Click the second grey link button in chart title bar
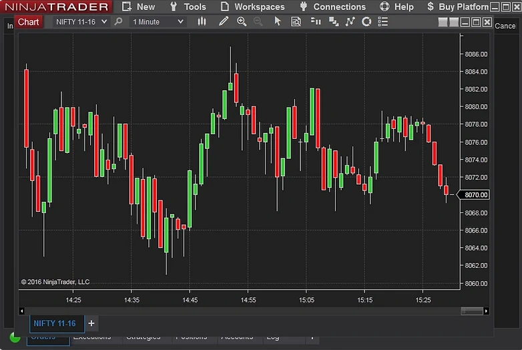Image resolution: width=522 pixels, height=350 pixels. tap(454, 22)
